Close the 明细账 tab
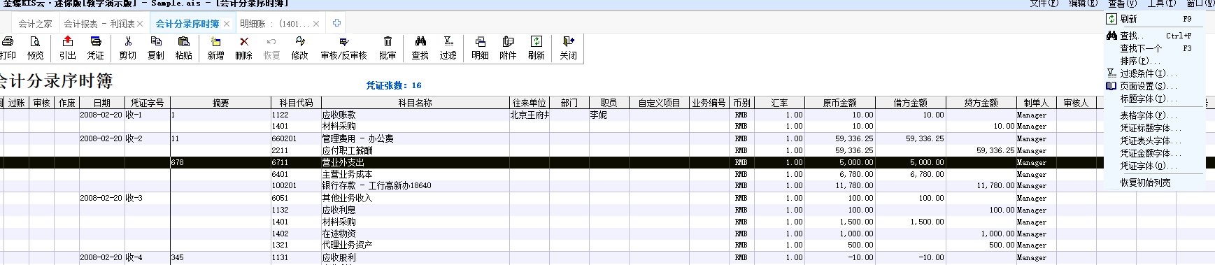 point(315,24)
